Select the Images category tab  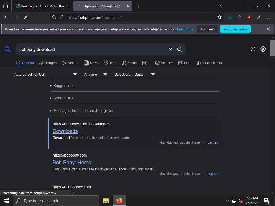coord(48,63)
